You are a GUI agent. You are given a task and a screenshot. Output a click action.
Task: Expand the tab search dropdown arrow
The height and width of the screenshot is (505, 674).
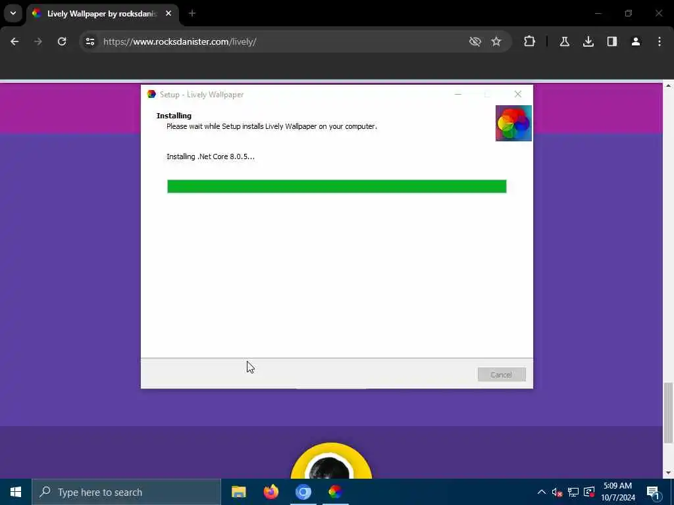[13, 13]
